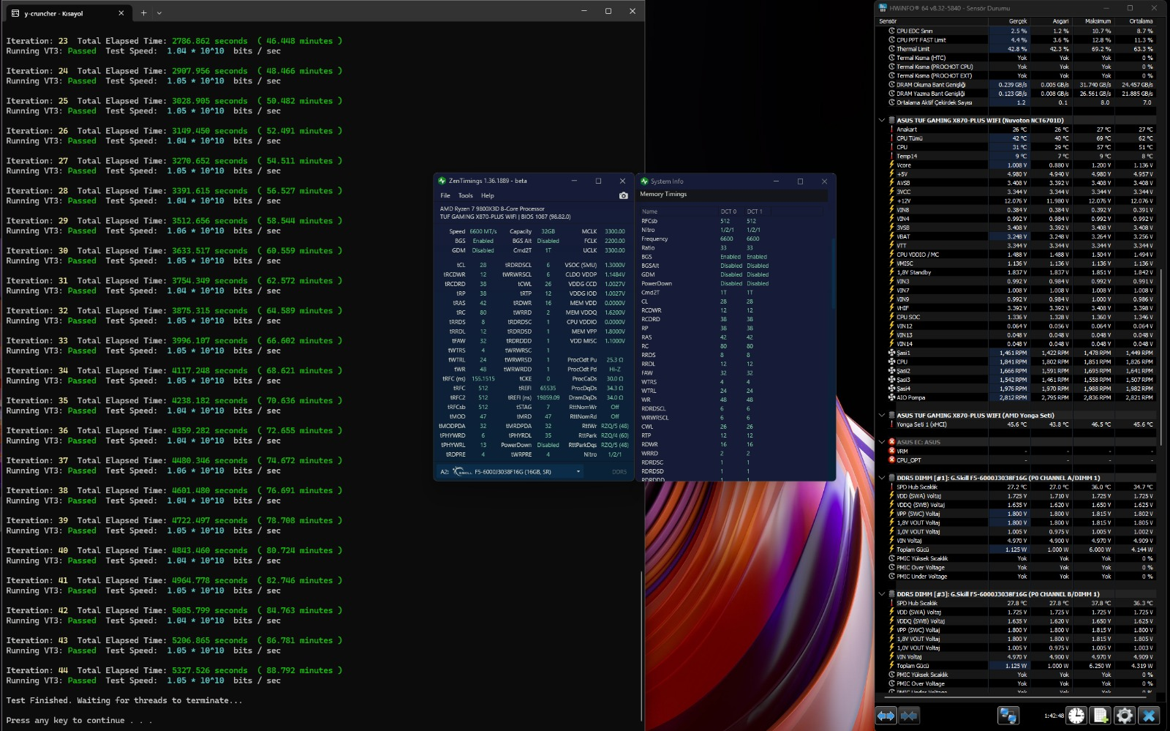The width and height of the screenshot is (1170, 731).
Task: Click the 'Press any key to continue' line
Action: (79, 720)
